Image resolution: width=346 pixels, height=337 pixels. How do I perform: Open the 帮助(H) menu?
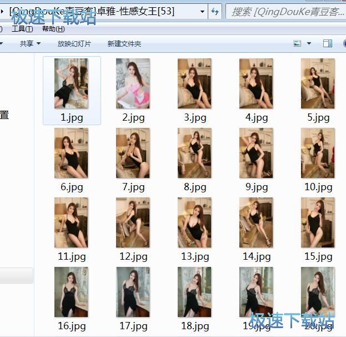click(x=53, y=29)
